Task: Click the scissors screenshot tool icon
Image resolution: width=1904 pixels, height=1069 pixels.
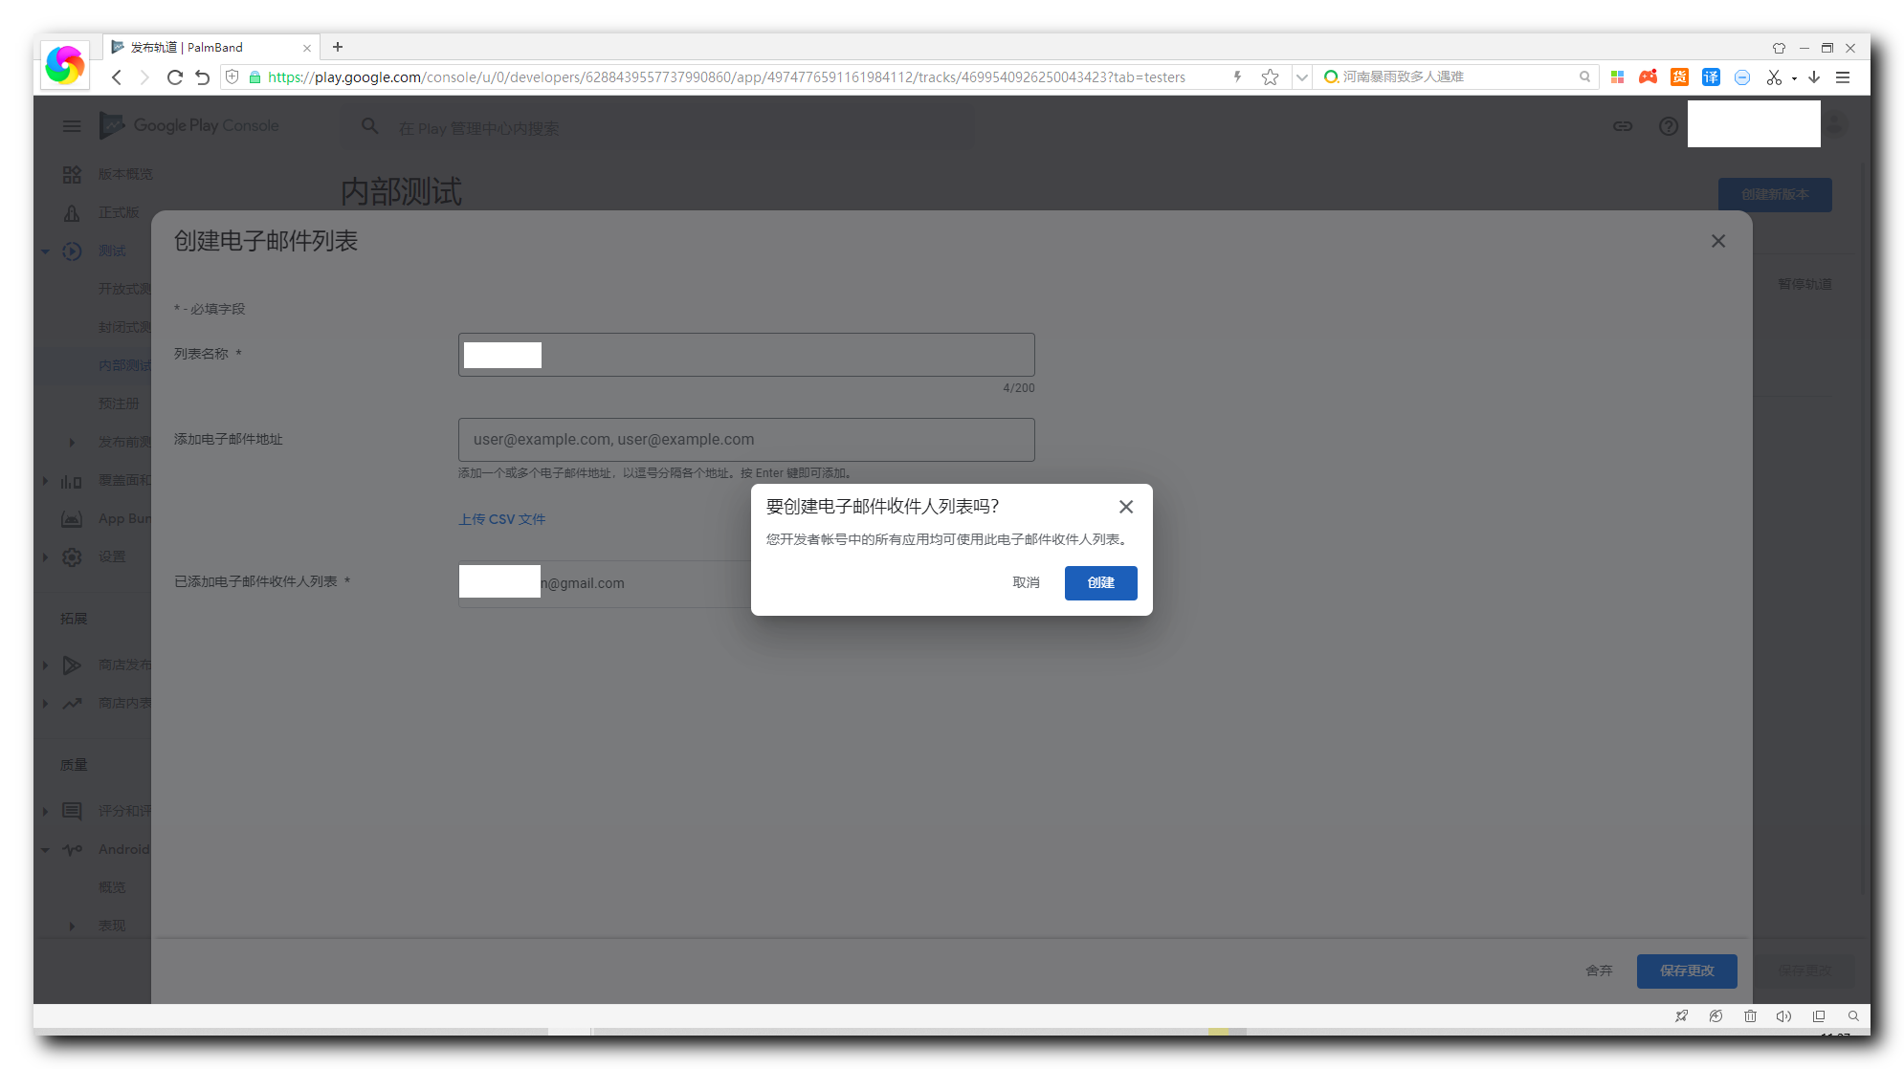Action: [1774, 77]
